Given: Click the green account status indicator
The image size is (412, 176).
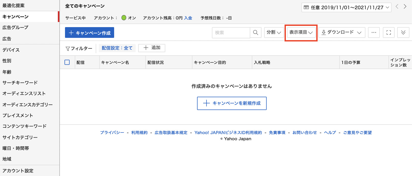Looking at the screenshot, I should pos(124,18).
